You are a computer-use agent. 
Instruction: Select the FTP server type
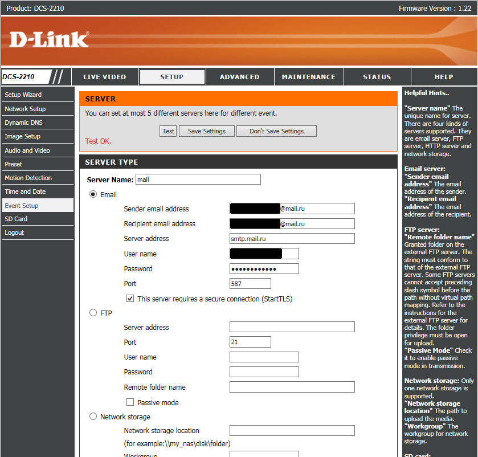click(93, 313)
